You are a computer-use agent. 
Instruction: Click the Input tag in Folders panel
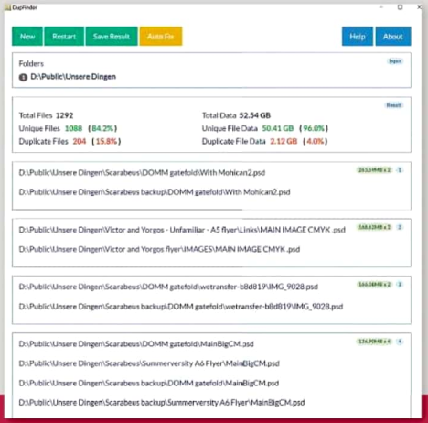395,61
